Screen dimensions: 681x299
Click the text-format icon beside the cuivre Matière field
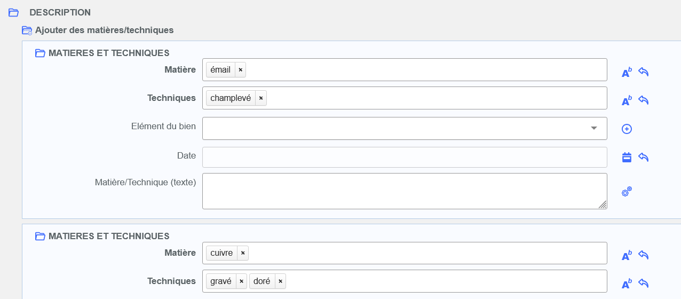[x=627, y=256]
